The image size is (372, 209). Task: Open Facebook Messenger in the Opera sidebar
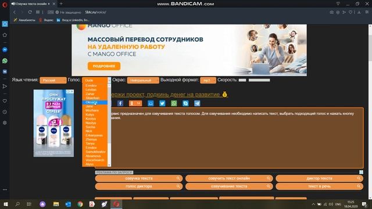point(5,50)
